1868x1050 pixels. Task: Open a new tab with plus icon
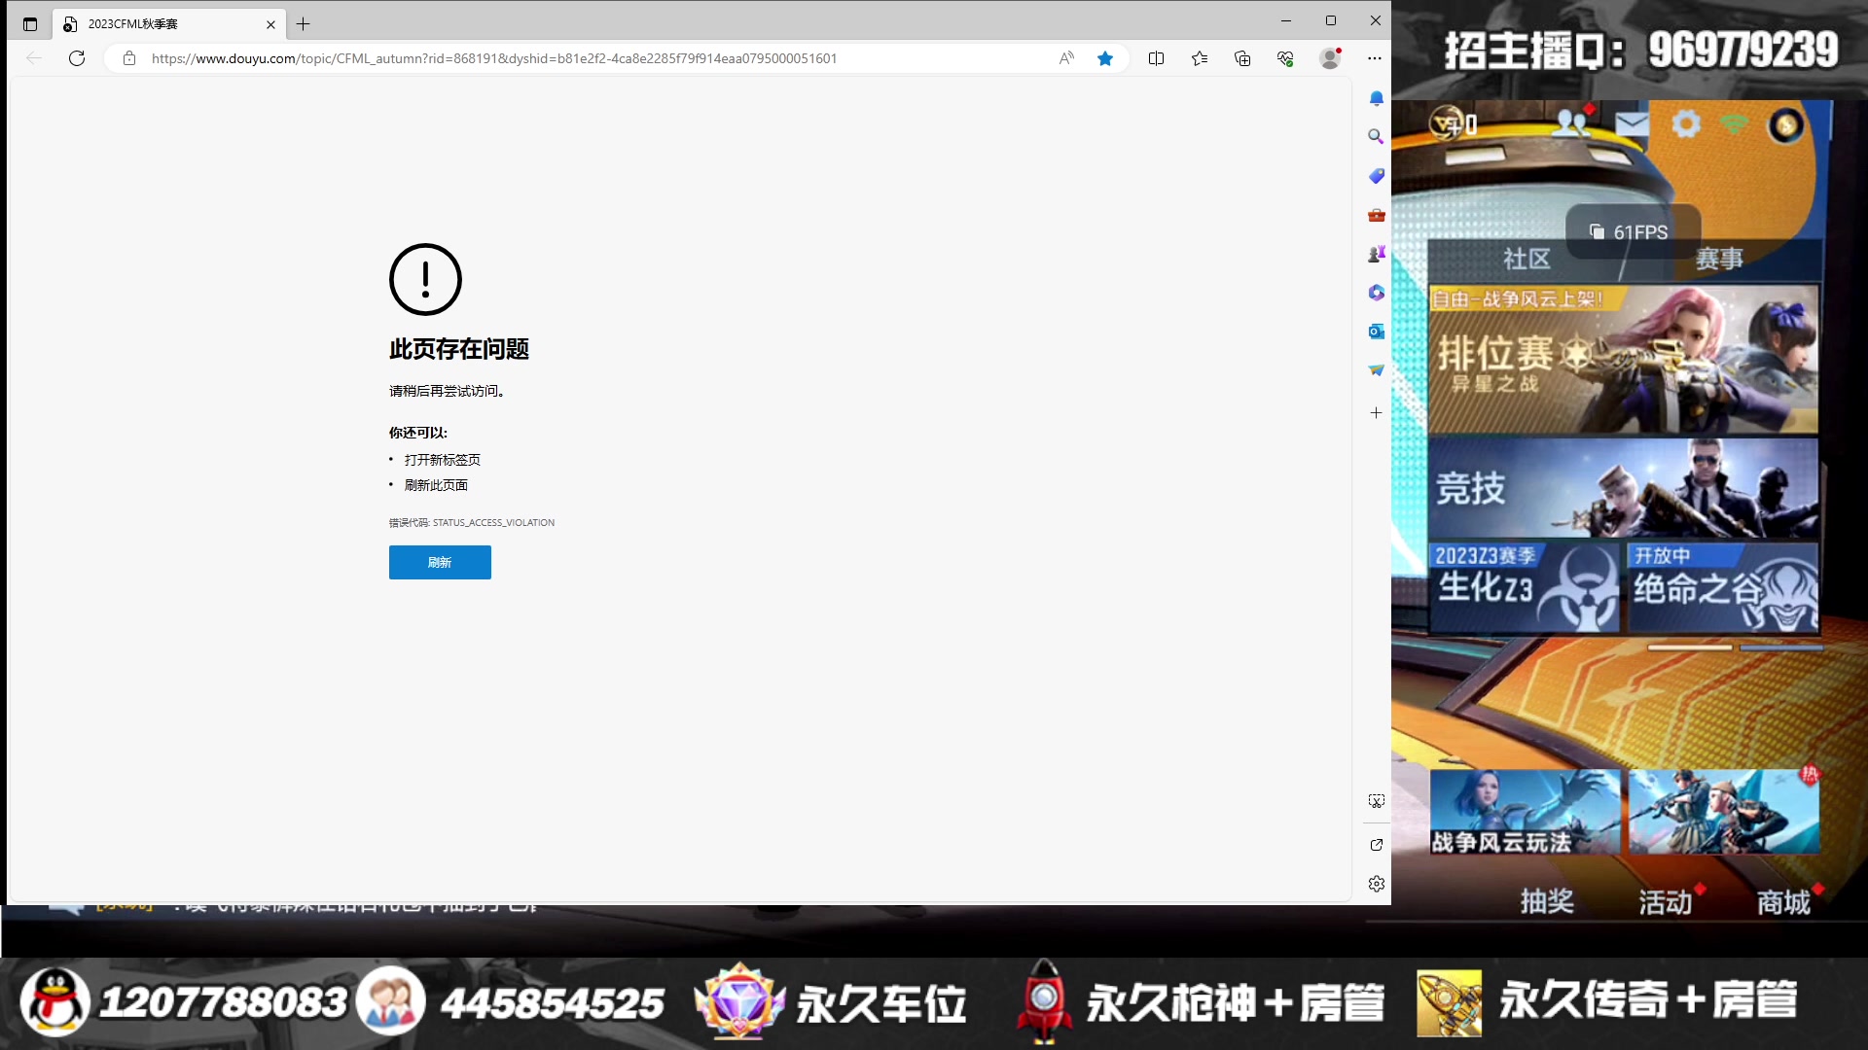[303, 24]
